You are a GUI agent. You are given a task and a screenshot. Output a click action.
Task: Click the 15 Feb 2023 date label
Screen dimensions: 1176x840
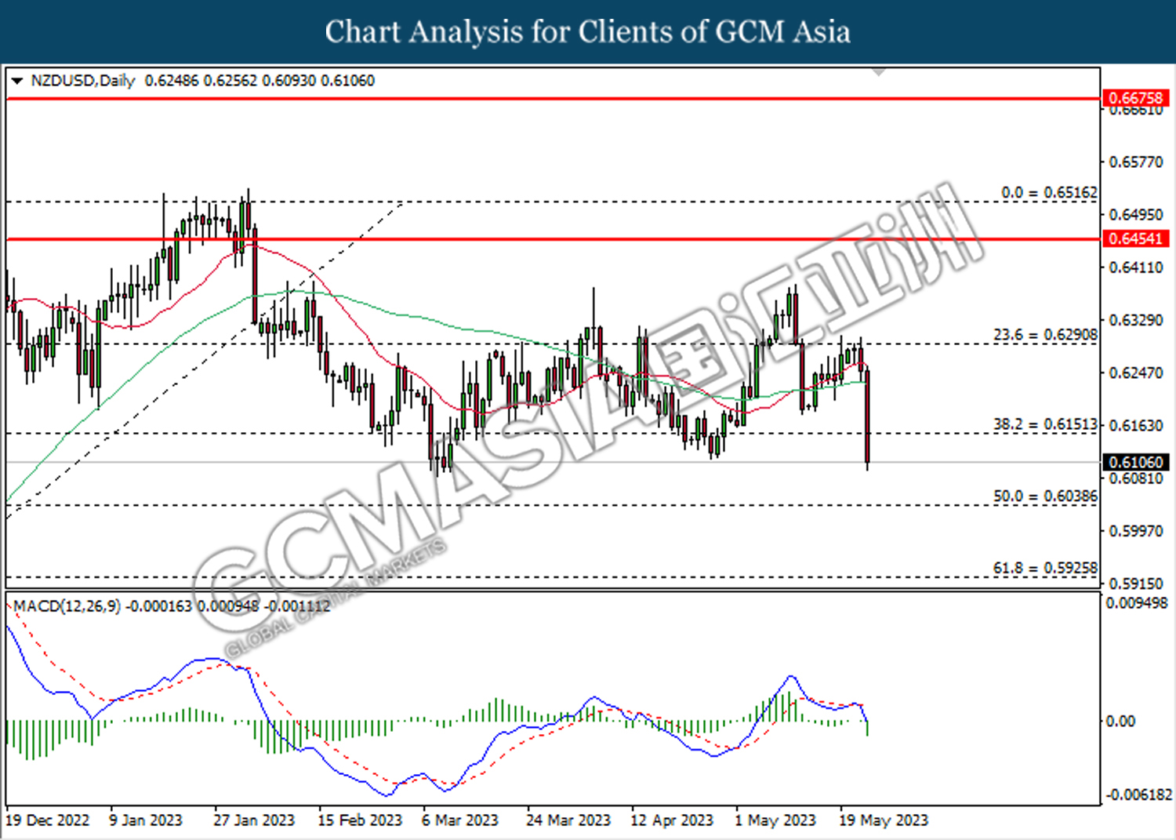click(x=359, y=820)
